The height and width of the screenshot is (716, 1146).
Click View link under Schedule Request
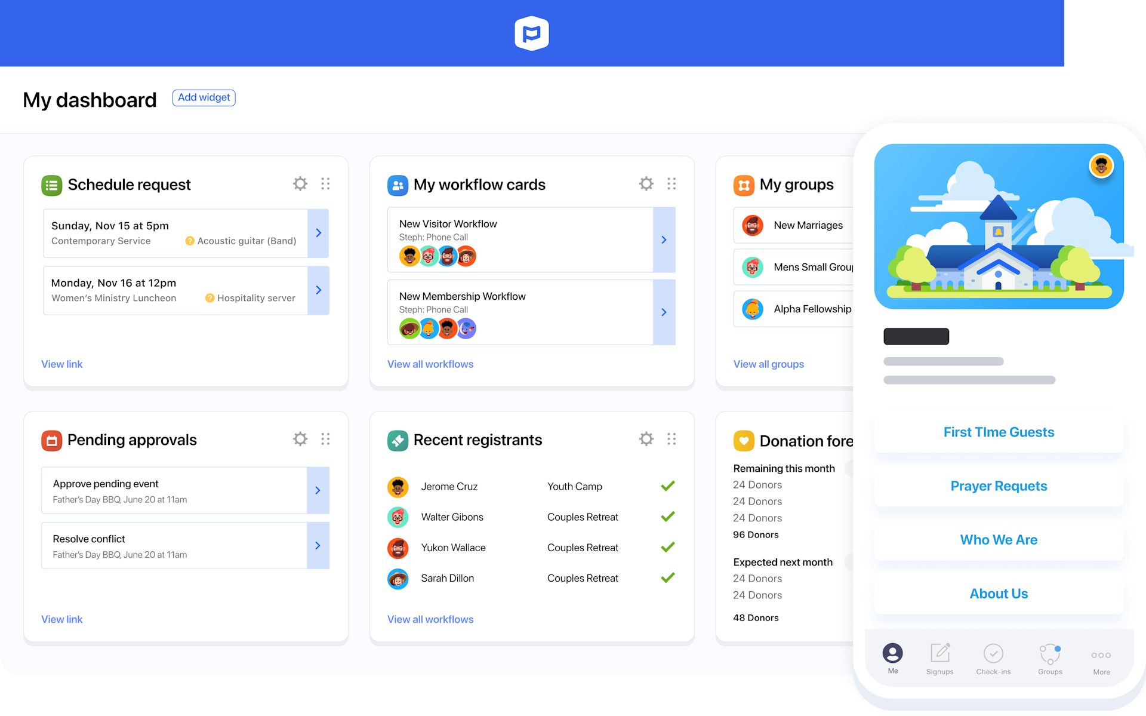[x=62, y=363]
